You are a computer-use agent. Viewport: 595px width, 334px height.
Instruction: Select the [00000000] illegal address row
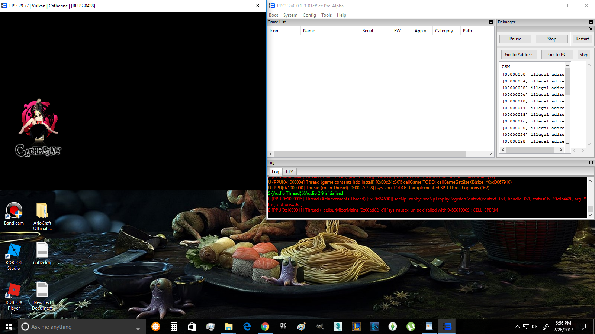pos(533,75)
